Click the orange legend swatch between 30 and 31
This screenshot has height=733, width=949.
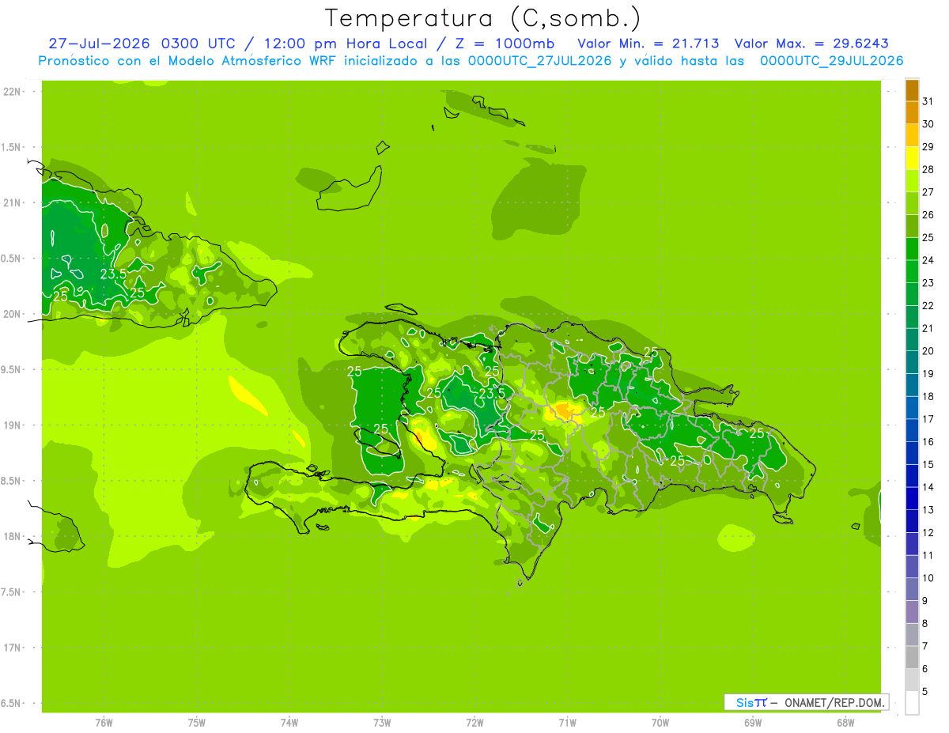point(912,113)
